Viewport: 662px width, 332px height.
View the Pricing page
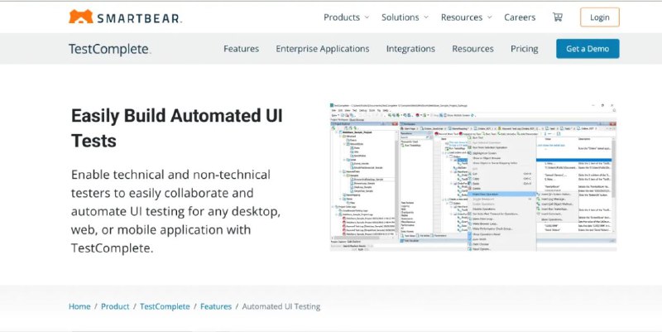525,49
